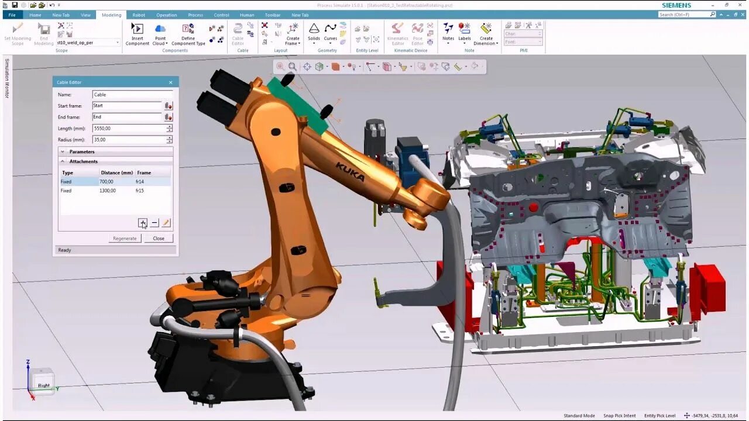Click the Radius stepper arrows

(x=170, y=140)
